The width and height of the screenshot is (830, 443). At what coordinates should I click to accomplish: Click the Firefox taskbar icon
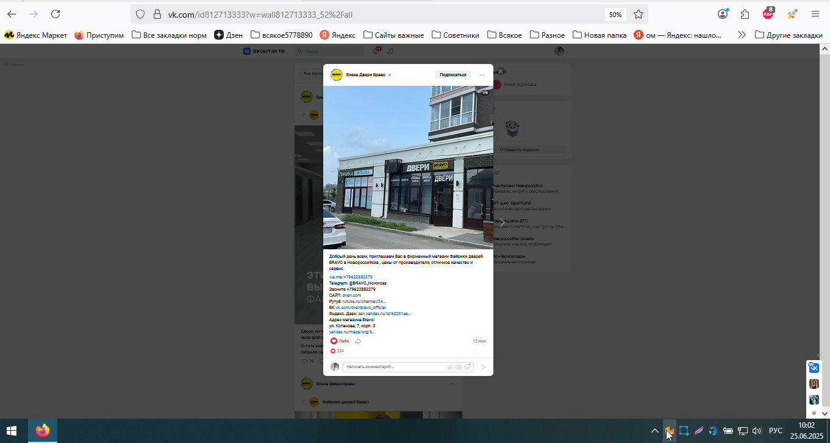[43, 431]
